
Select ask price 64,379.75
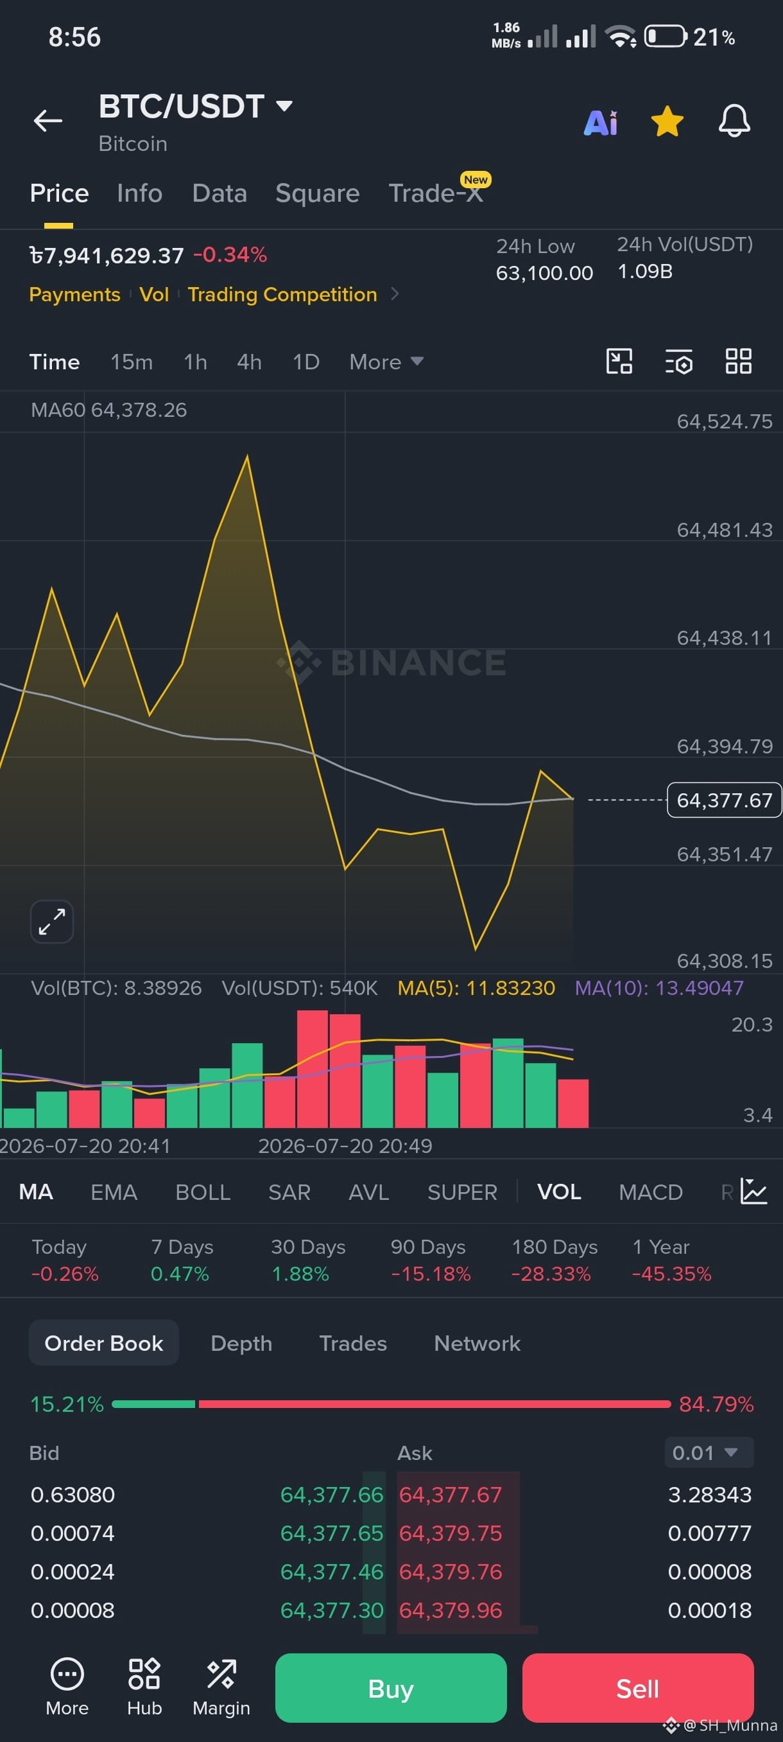point(451,1533)
